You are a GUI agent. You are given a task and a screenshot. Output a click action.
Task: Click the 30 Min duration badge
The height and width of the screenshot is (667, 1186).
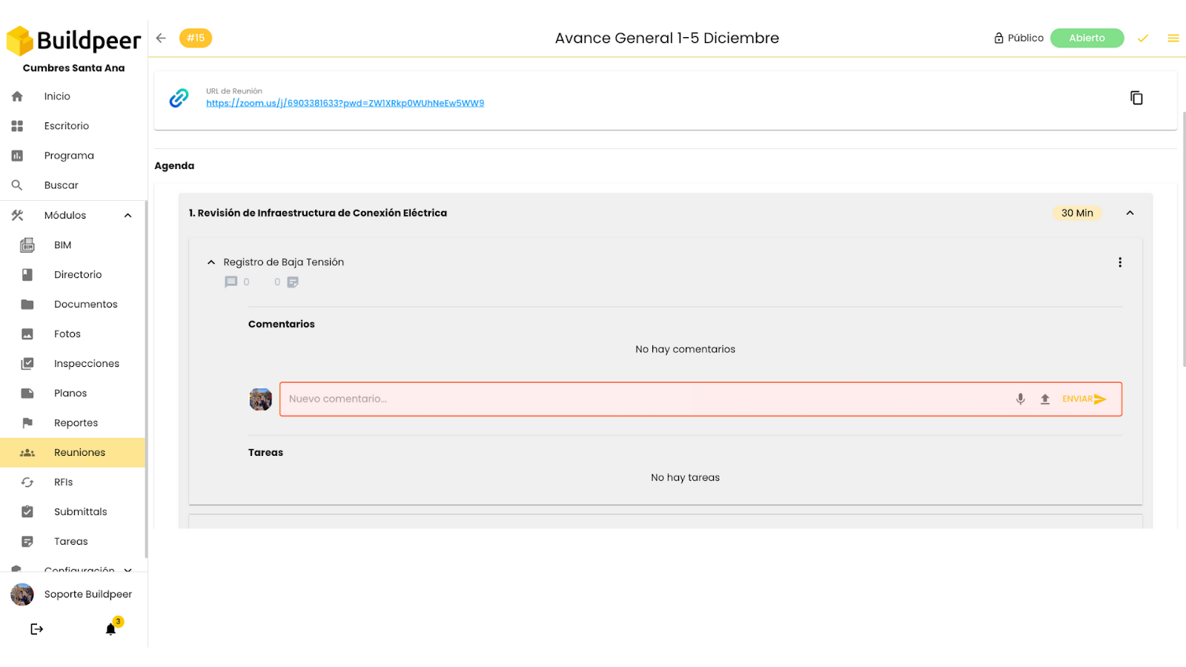(1077, 213)
